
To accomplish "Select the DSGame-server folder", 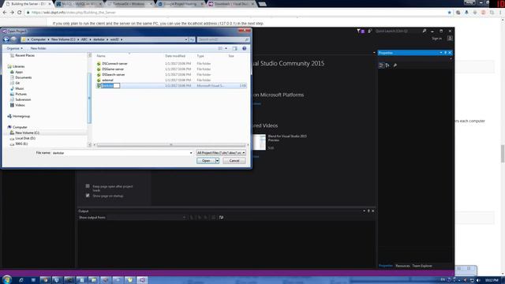I will (x=113, y=69).
